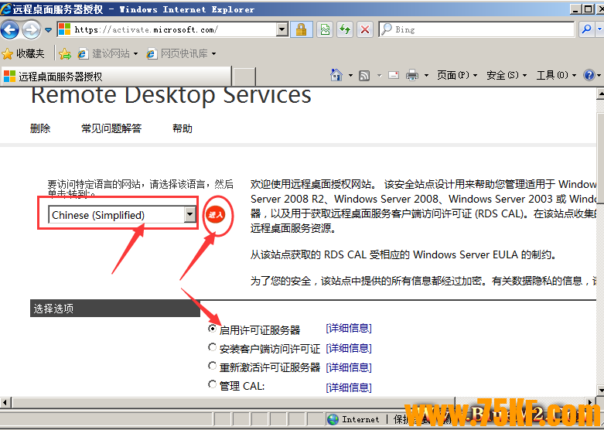Click the 删除 link

40,128
